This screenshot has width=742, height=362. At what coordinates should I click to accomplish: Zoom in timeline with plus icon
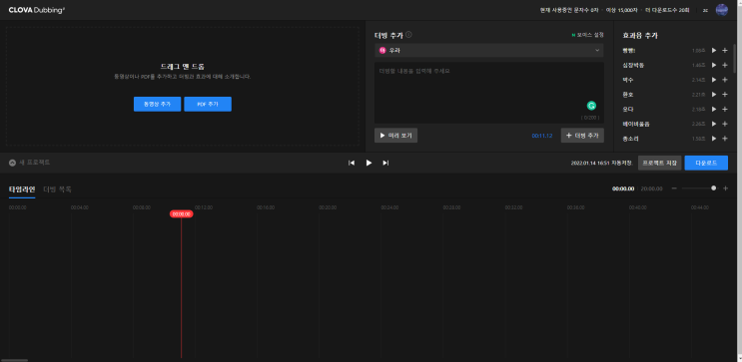[x=725, y=188]
